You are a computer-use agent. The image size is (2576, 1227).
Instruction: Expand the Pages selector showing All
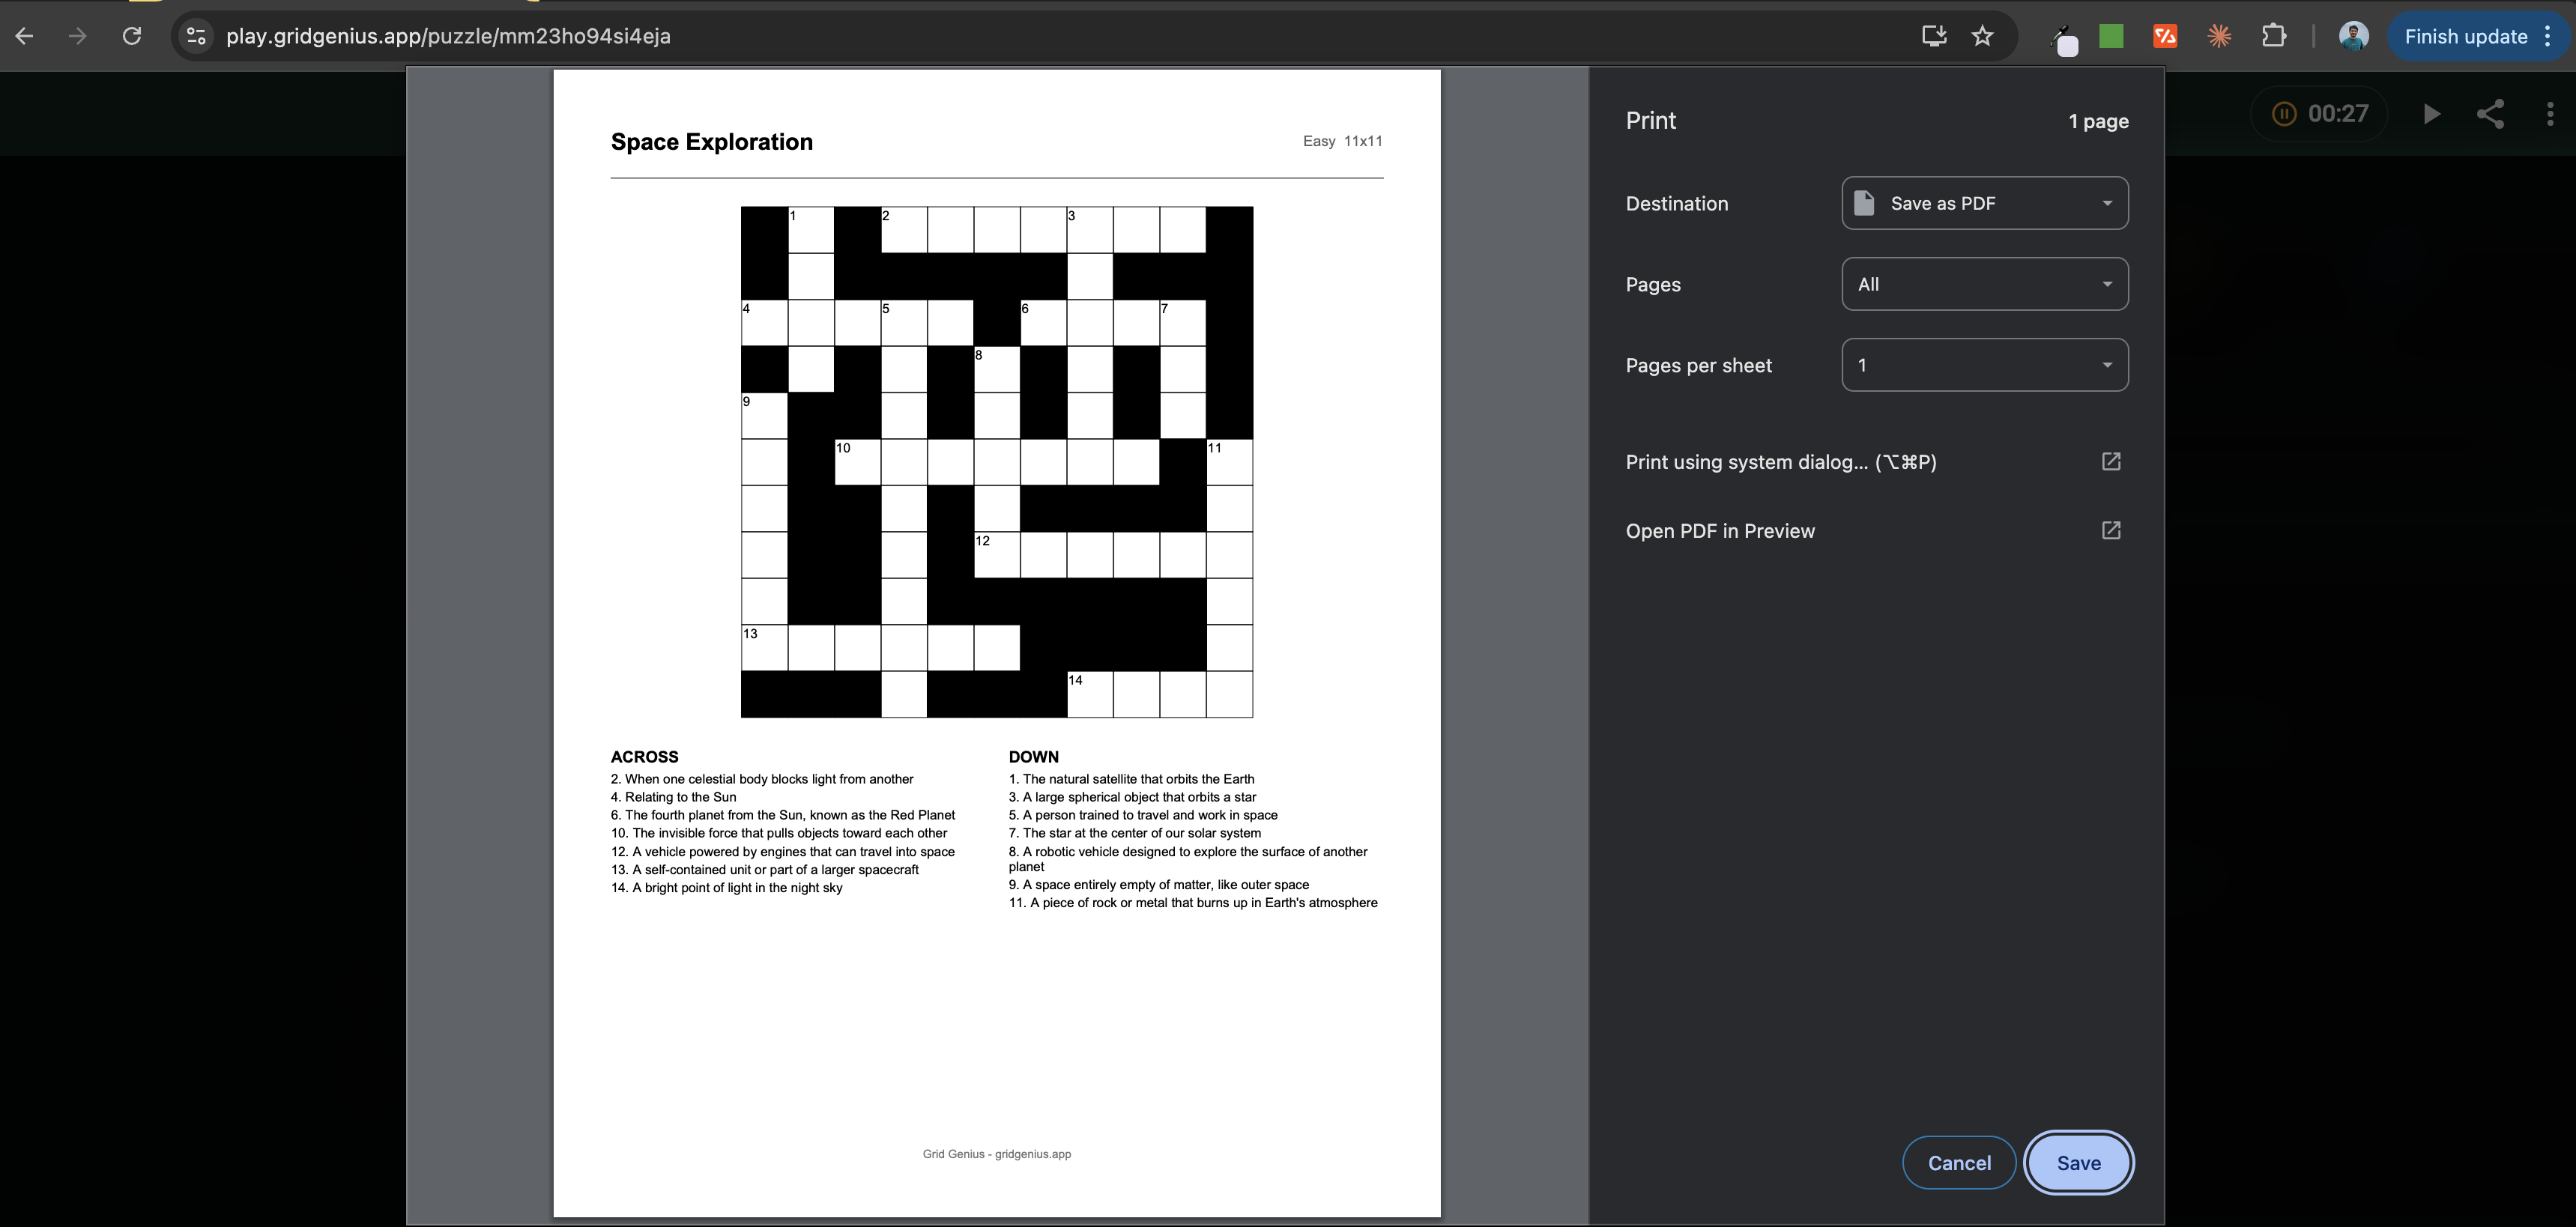[x=1984, y=284]
